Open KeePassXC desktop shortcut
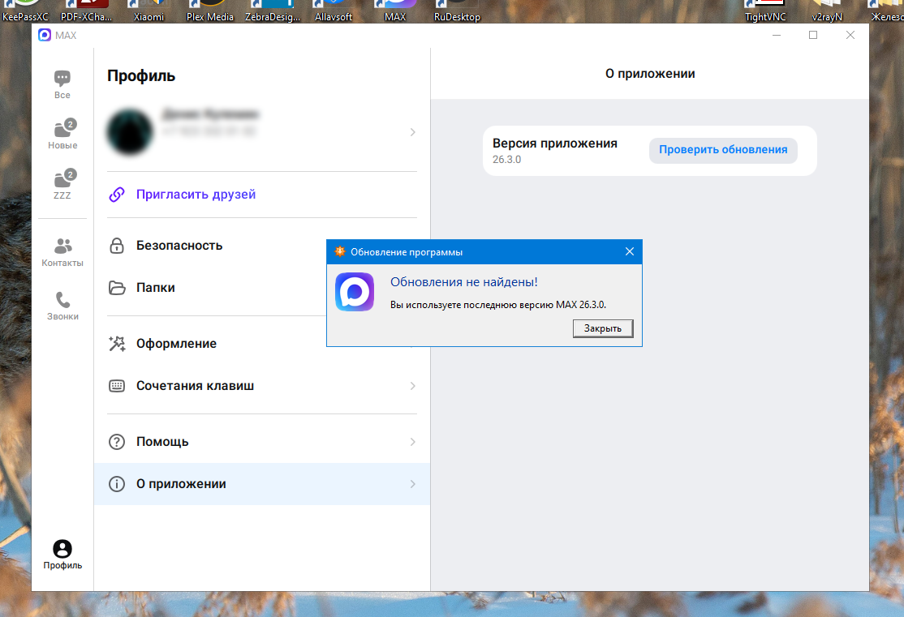 (25, 11)
